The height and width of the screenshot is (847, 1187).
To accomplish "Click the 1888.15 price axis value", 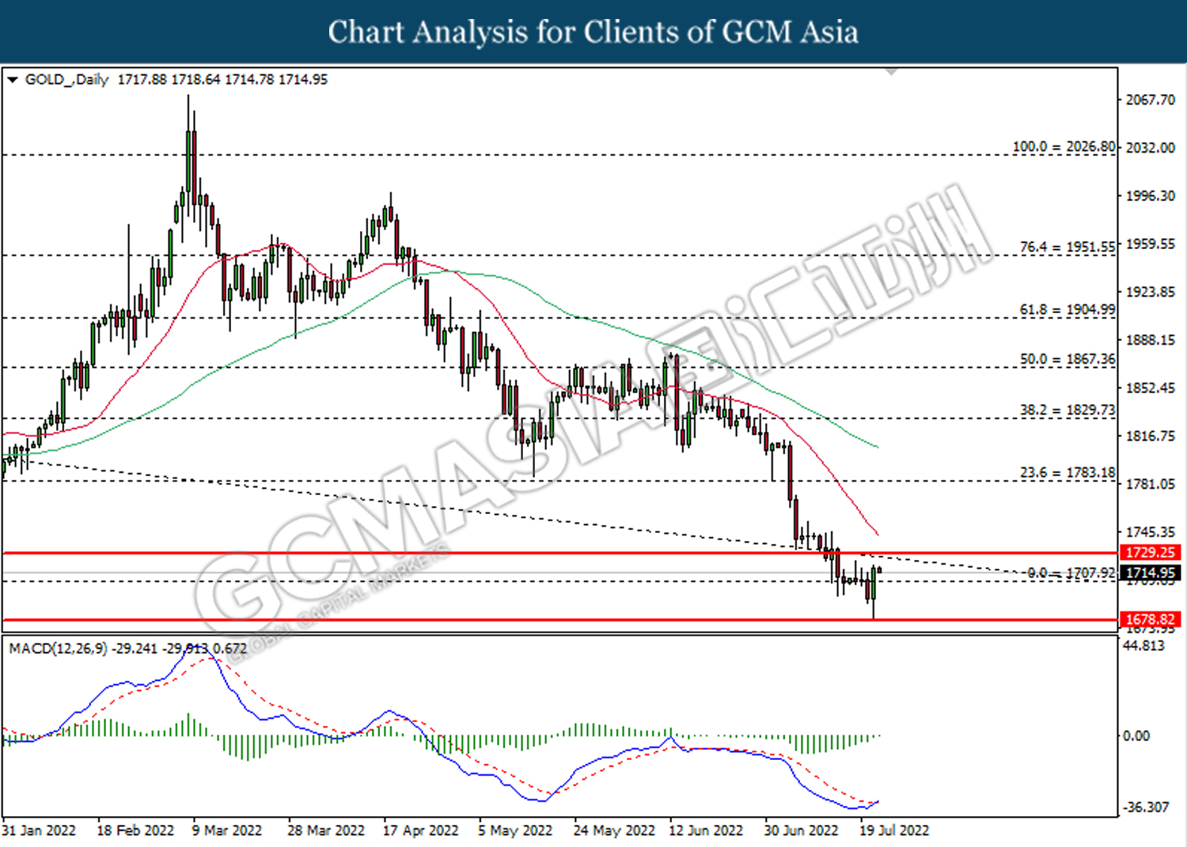I will click(1151, 340).
